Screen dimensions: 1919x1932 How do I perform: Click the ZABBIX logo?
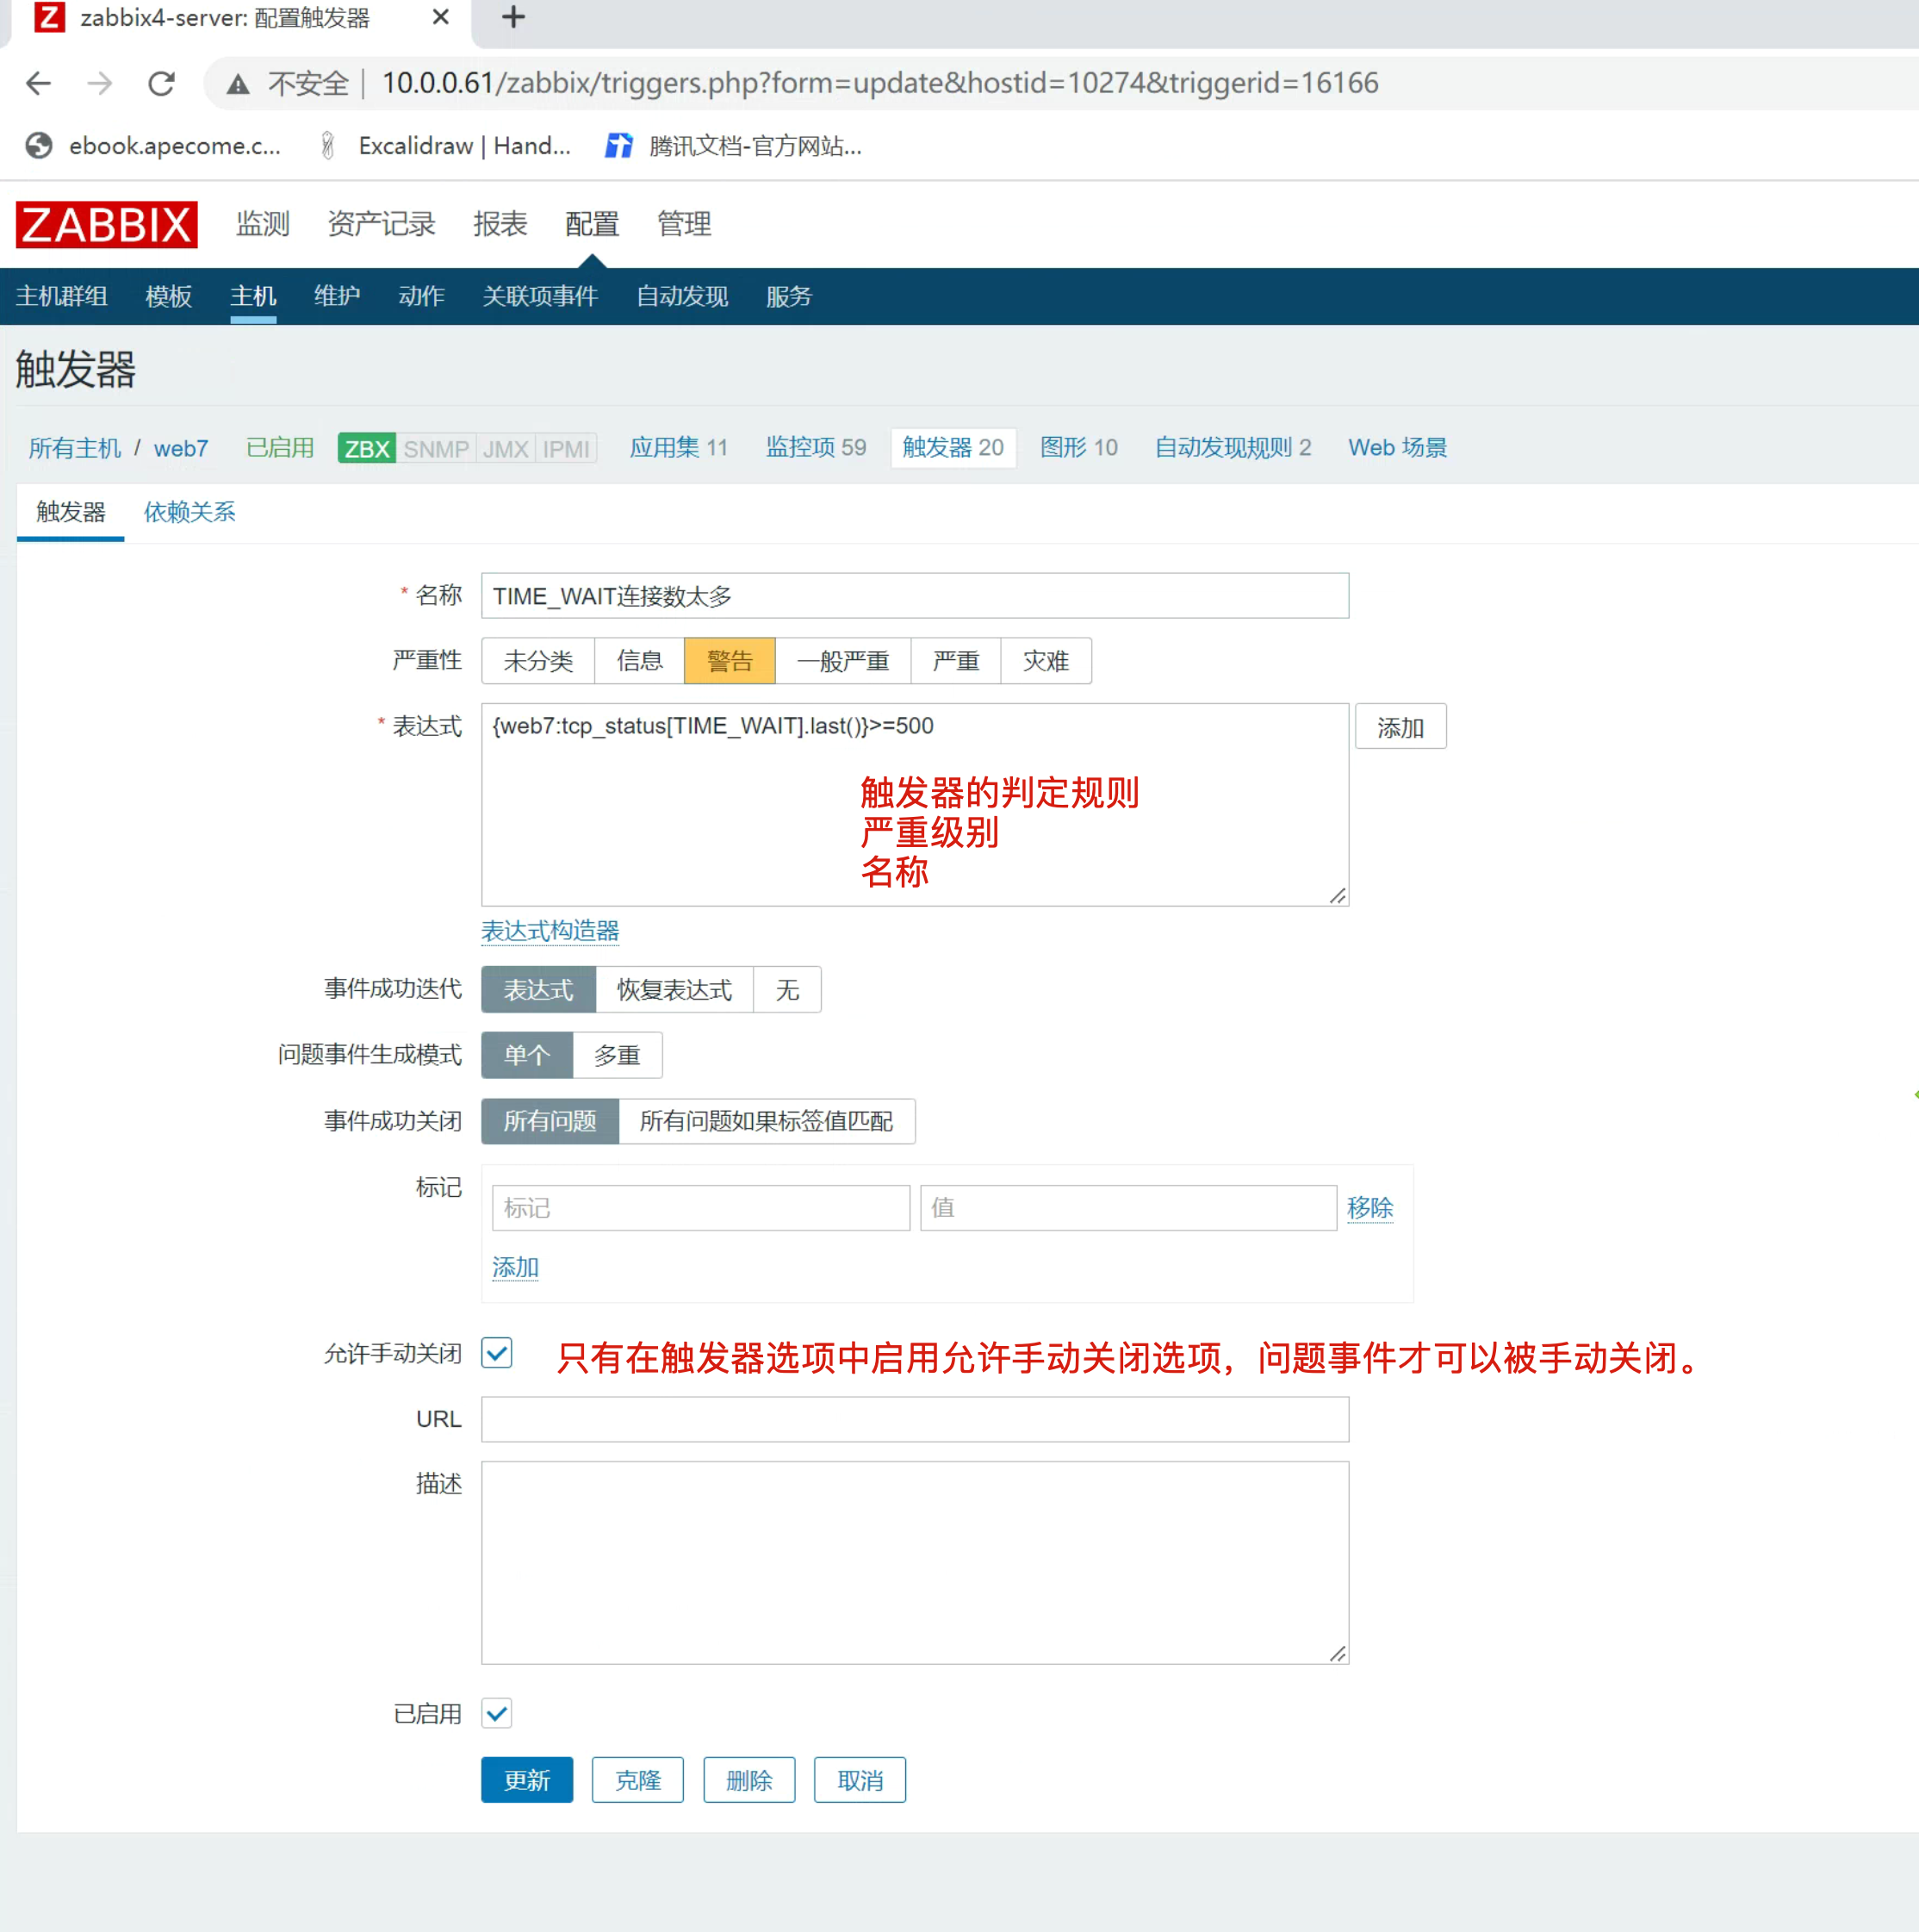(x=106, y=224)
